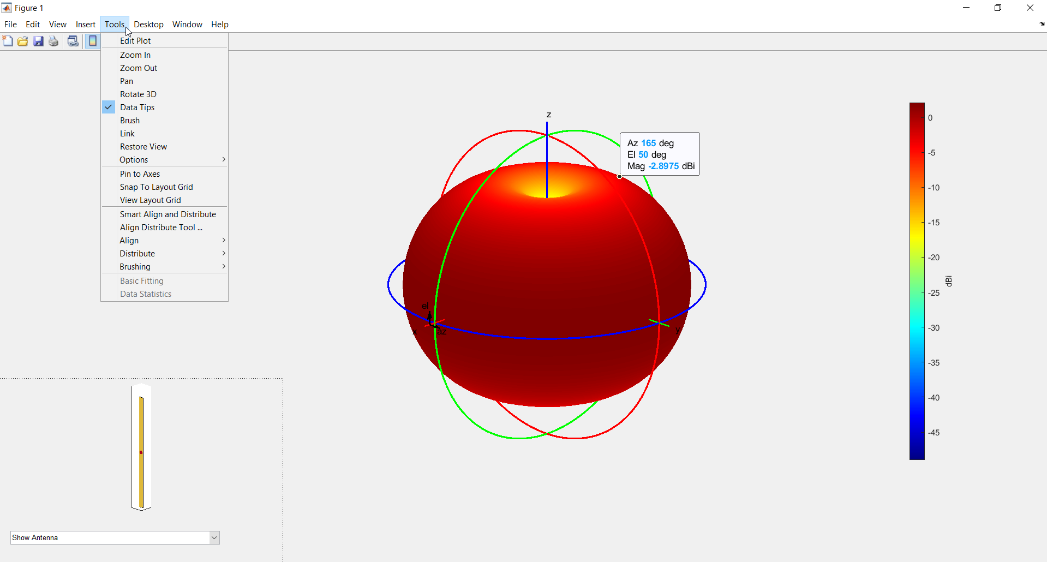Open the Show Antenna dropdown
The height and width of the screenshot is (562, 1047).
(x=214, y=537)
